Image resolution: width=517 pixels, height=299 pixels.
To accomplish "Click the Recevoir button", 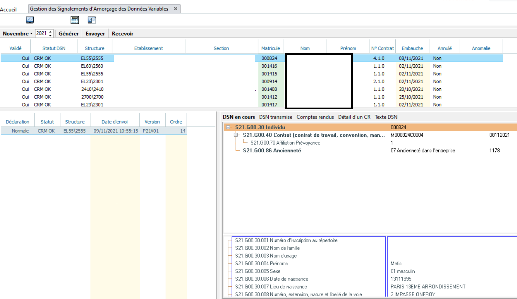I will pos(123,33).
